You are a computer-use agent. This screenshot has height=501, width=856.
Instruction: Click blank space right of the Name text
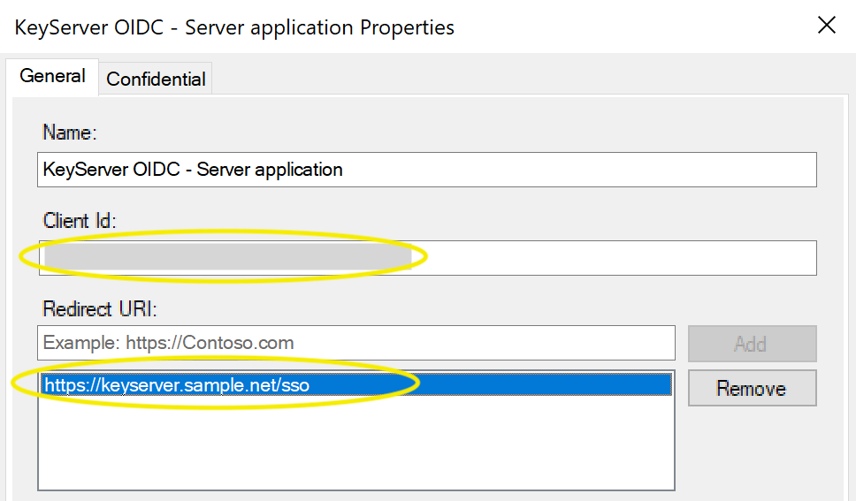tap(584, 169)
